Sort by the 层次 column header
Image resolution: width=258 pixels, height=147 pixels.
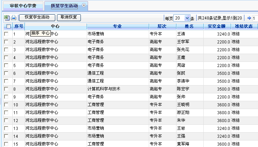(x=162, y=26)
